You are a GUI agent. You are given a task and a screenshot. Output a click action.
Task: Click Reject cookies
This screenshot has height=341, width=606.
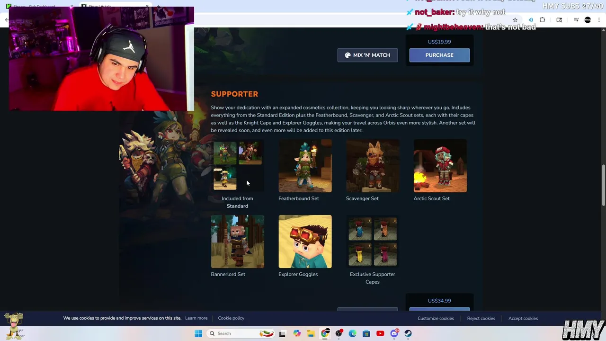(481, 318)
